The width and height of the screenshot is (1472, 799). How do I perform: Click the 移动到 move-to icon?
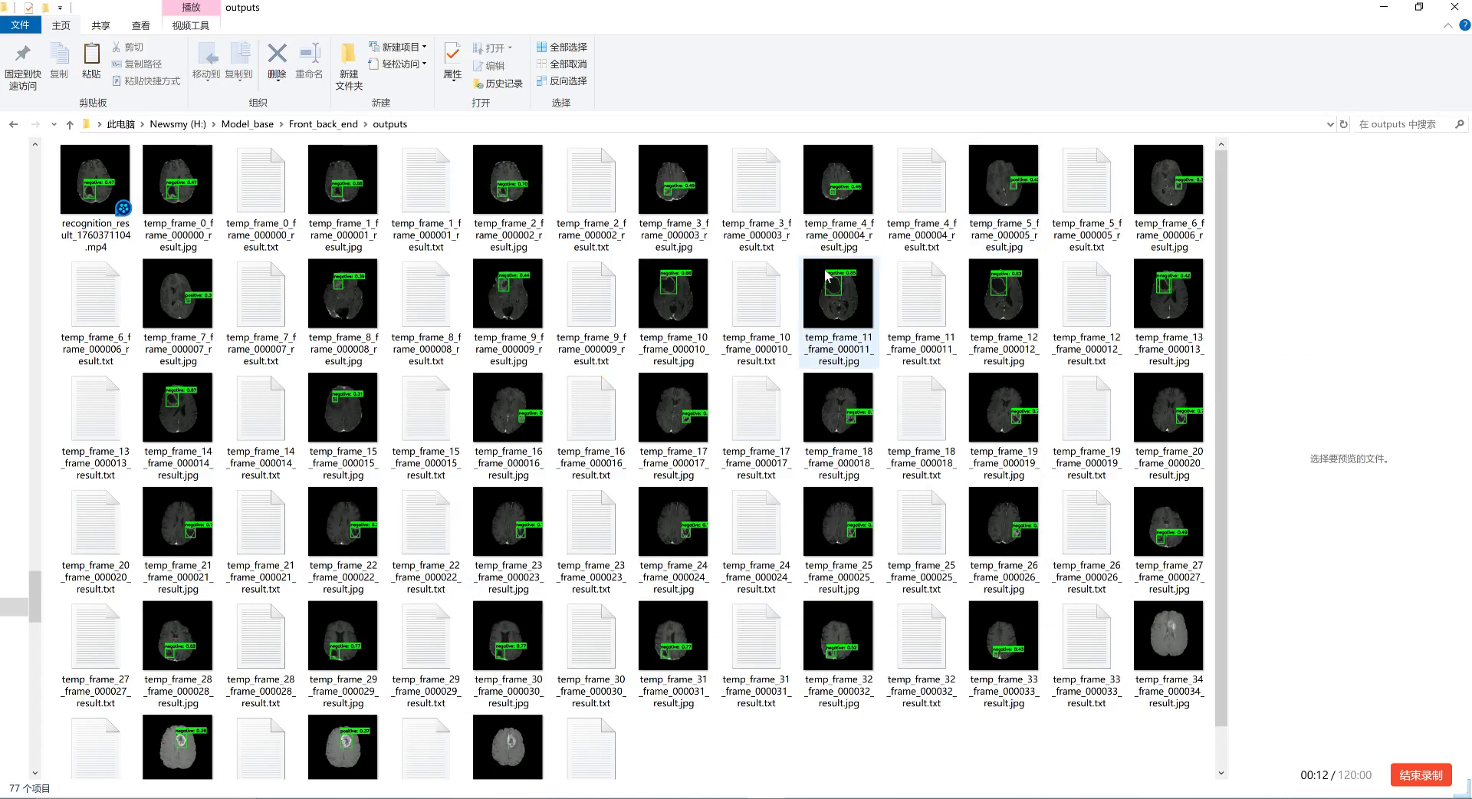pos(206,54)
